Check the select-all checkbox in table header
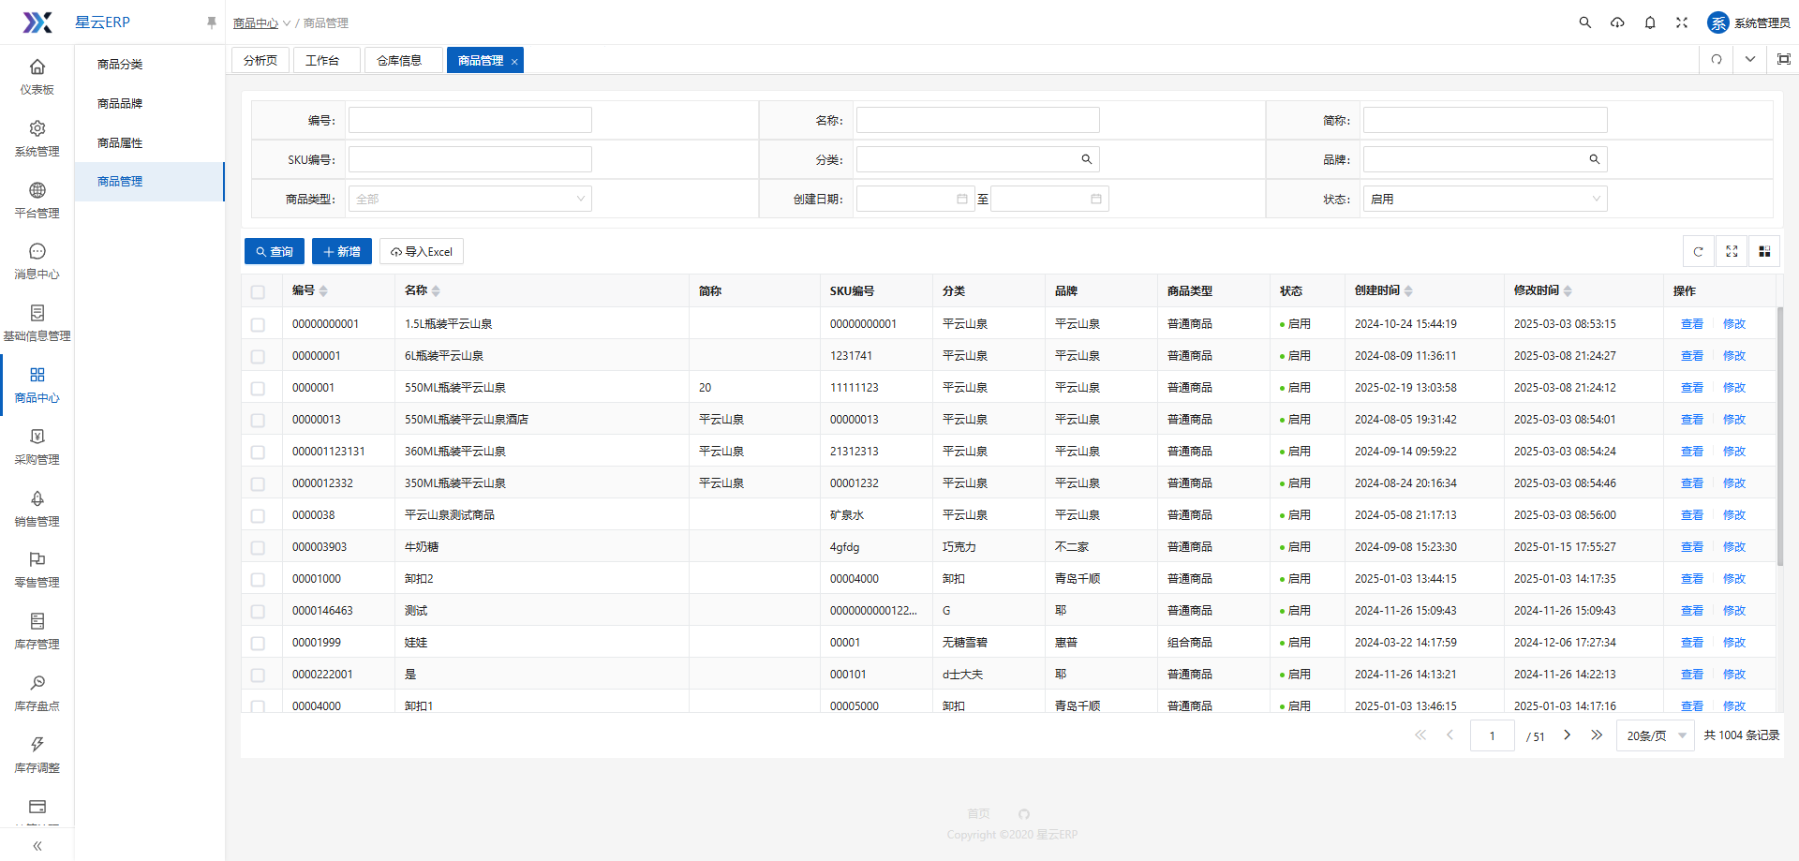This screenshot has height=861, width=1799. point(259,292)
